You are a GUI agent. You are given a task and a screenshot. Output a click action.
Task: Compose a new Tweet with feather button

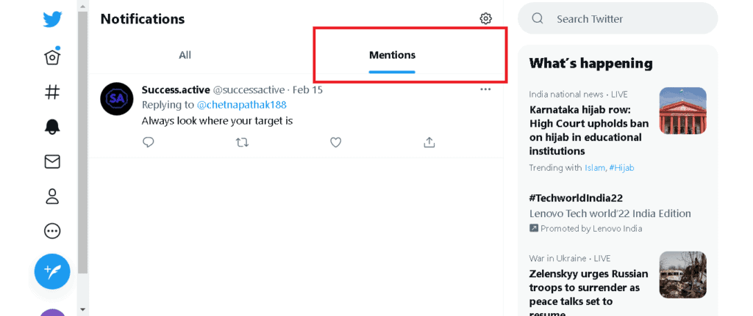click(52, 271)
